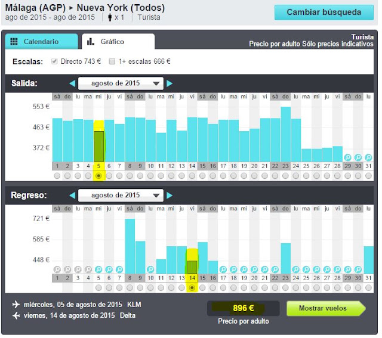Search return prices for August 21
Screen dimensions: 382x338
tap(264, 269)
